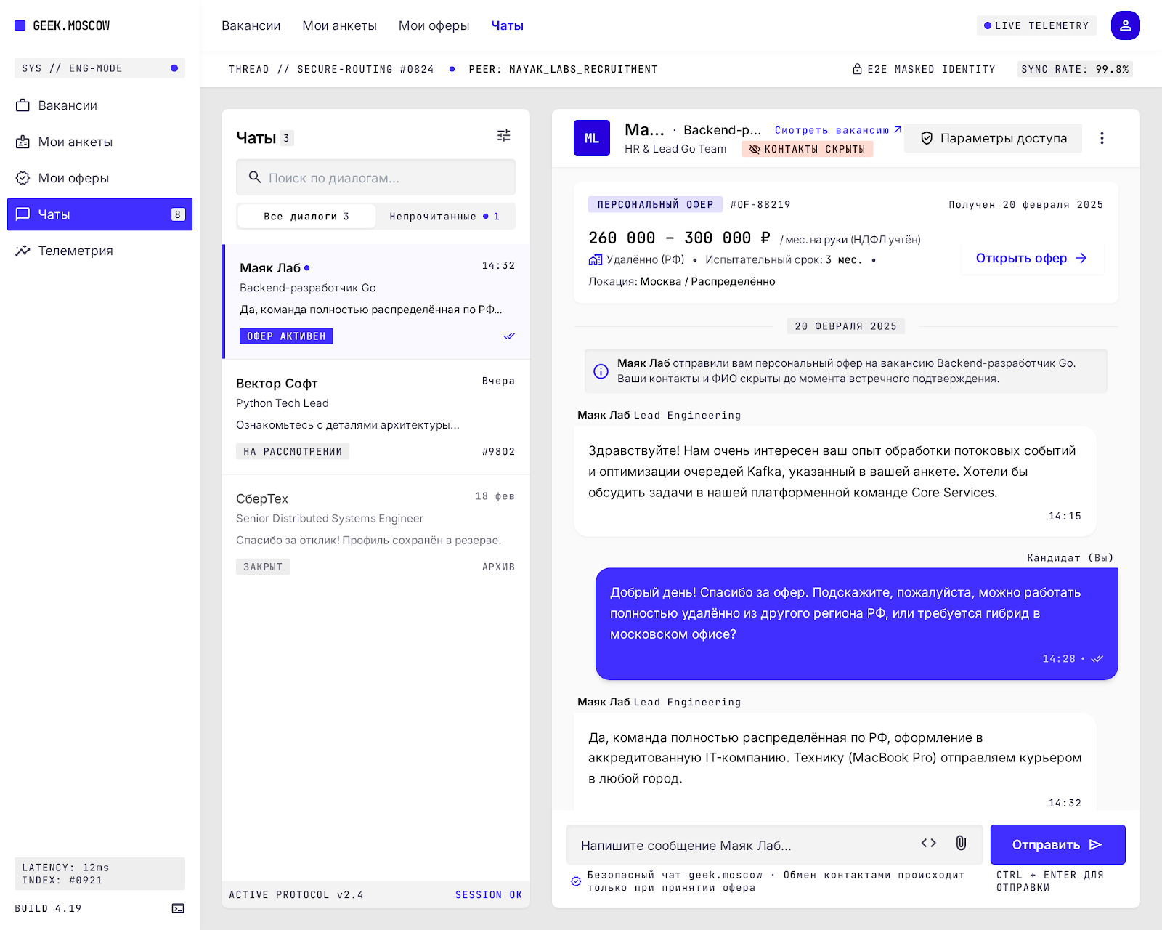Click Открыть офер button
The image size is (1162, 930).
[1032, 258]
